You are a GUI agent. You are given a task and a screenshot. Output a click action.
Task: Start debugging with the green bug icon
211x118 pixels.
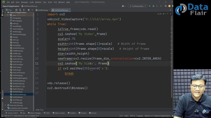[153, 6]
